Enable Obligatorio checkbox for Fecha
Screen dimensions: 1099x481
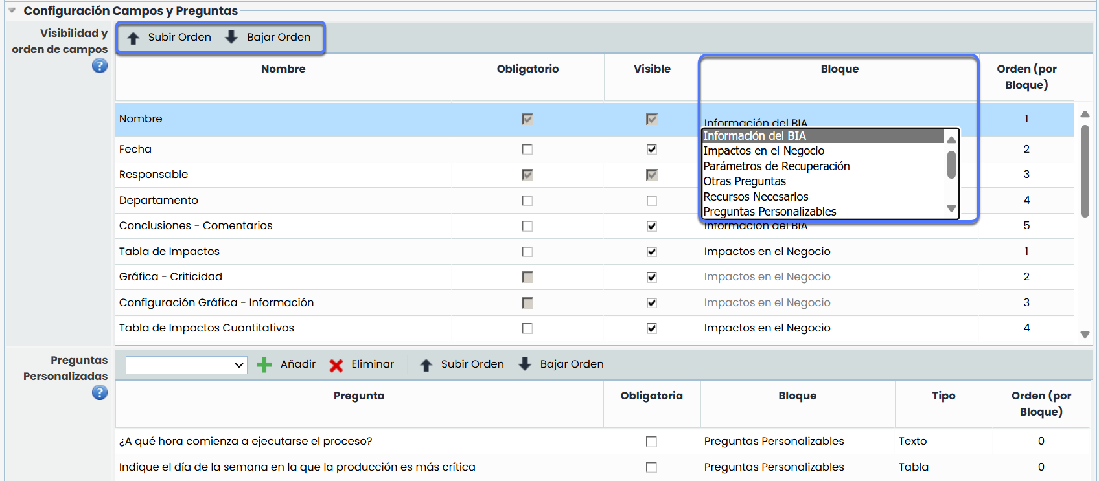pyautogui.click(x=527, y=150)
